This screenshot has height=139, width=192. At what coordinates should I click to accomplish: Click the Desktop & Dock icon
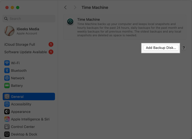coord(7,134)
